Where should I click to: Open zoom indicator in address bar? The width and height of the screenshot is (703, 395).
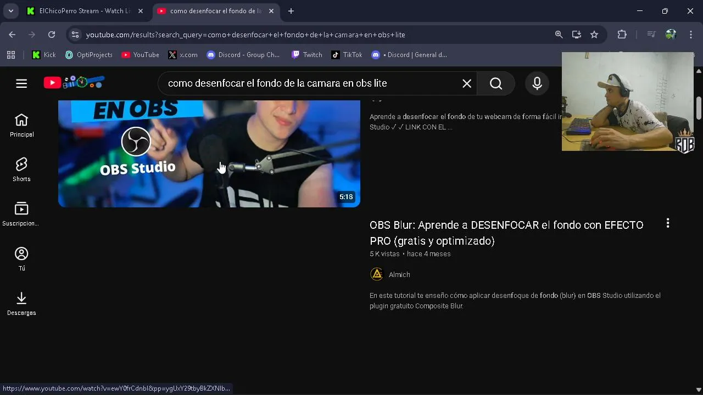click(x=559, y=35)
